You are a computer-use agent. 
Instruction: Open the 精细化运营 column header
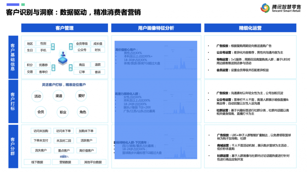coord(250,28)
